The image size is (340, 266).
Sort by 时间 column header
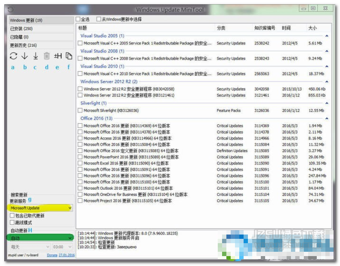point(286,28)
